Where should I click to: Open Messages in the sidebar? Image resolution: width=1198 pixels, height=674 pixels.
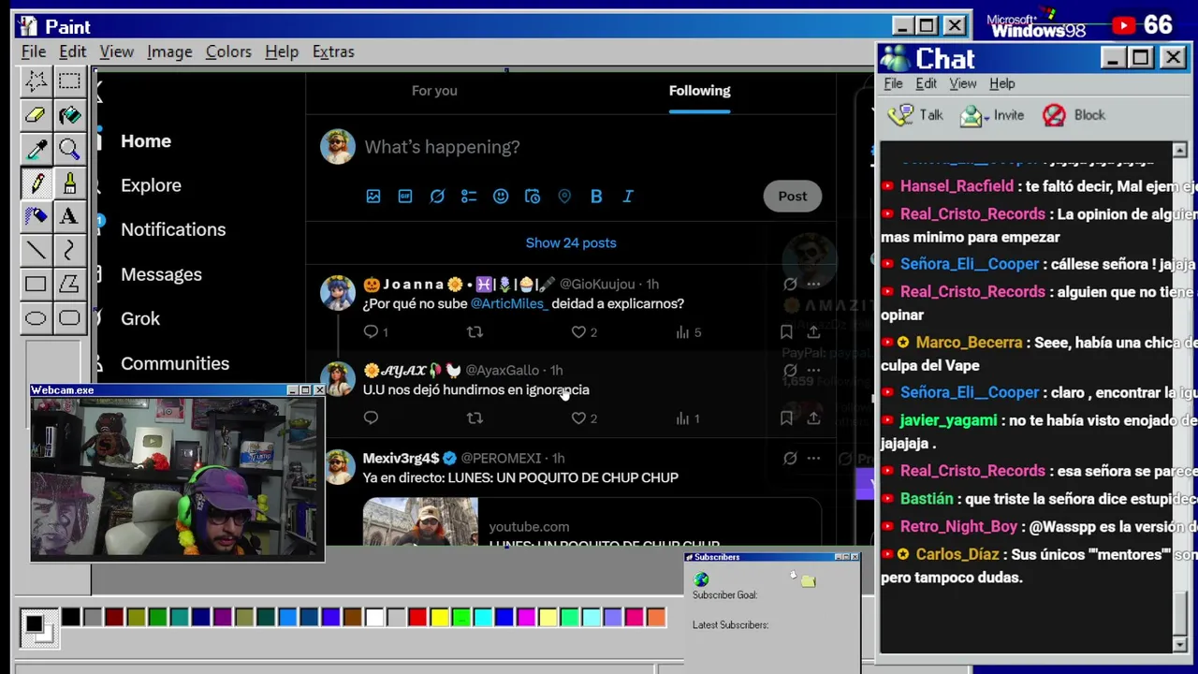tap(161, 274)
